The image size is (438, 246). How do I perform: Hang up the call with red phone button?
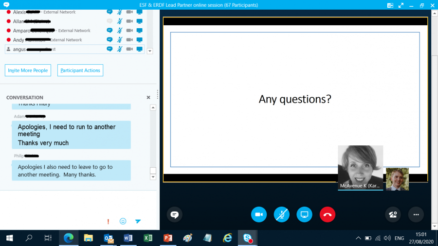(327, 214)
